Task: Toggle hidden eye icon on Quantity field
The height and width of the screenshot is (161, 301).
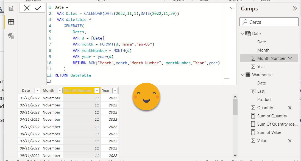Action: point(290,108)
